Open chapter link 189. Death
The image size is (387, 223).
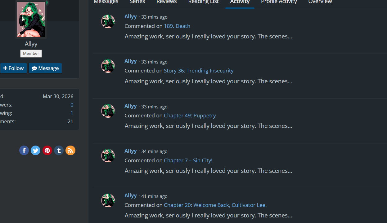[x=177, y=26]
